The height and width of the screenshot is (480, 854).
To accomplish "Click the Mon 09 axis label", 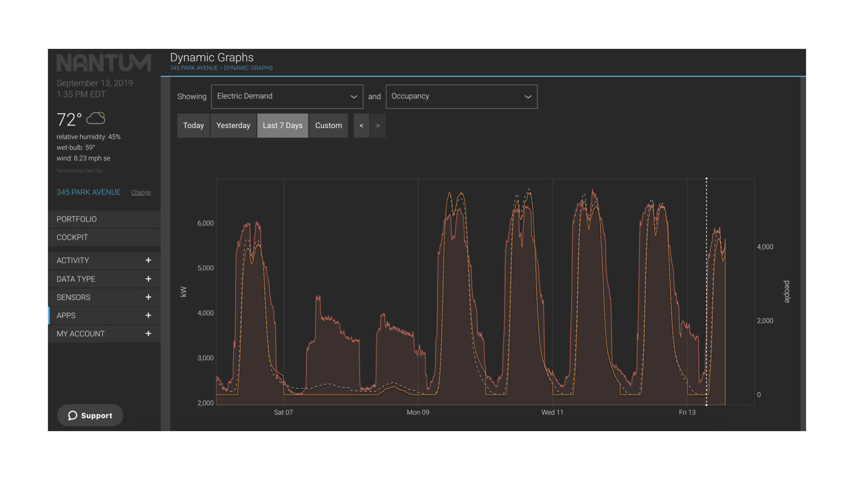I will (x=418, y=412).
